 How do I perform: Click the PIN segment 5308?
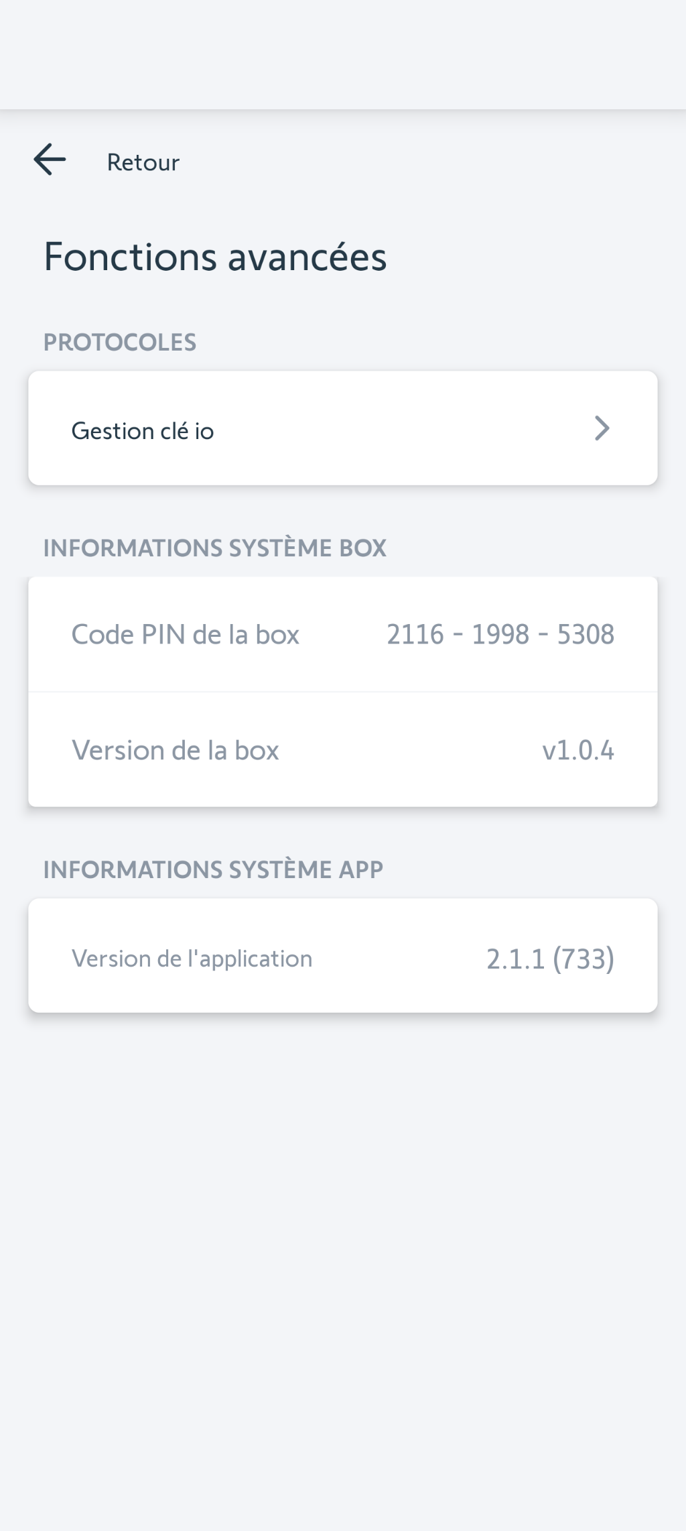(586, 634)
